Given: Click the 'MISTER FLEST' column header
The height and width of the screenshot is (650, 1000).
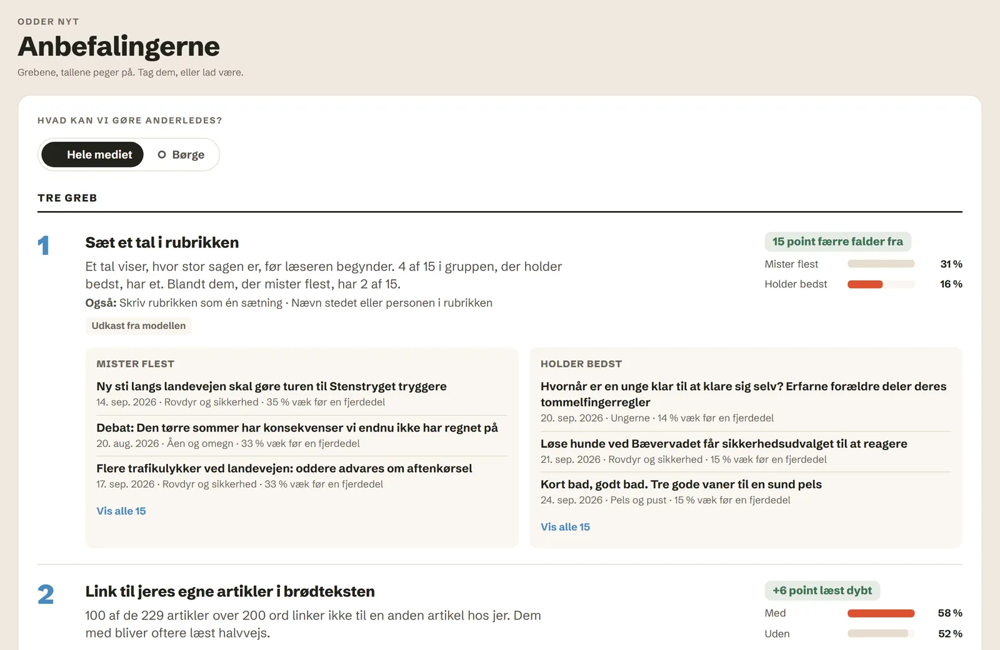Looking at the screenshot, I should 136,364.
